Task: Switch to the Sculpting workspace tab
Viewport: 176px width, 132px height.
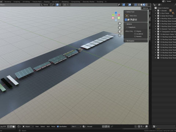Action: (17, 2)
